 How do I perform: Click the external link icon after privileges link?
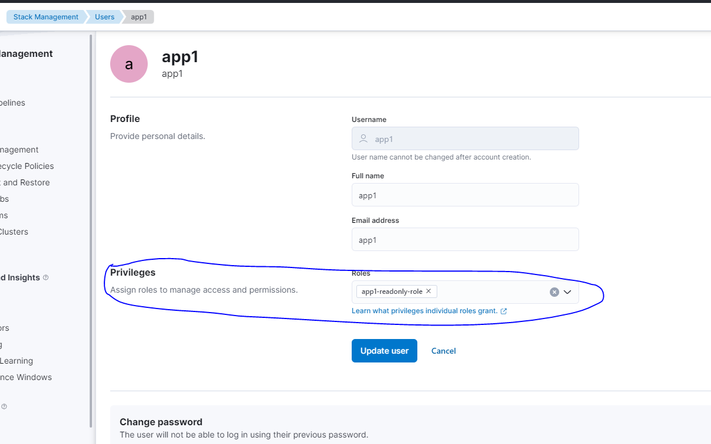click(504, 311)
